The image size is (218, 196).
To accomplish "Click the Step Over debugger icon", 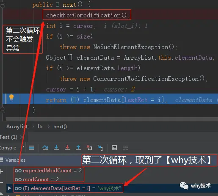I will (45, 148).
